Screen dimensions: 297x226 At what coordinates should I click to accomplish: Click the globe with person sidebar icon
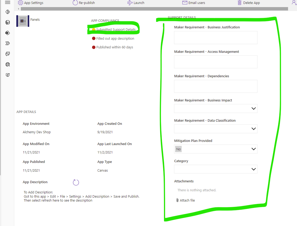pyautogui.click(x=7, y=64)
